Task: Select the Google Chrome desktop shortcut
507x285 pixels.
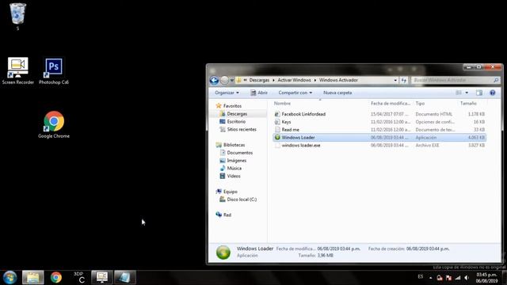Action: click(54, 125)
